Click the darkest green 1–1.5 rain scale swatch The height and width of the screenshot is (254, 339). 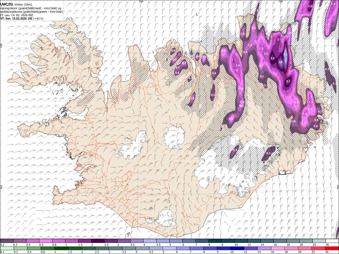coord(61,248)
